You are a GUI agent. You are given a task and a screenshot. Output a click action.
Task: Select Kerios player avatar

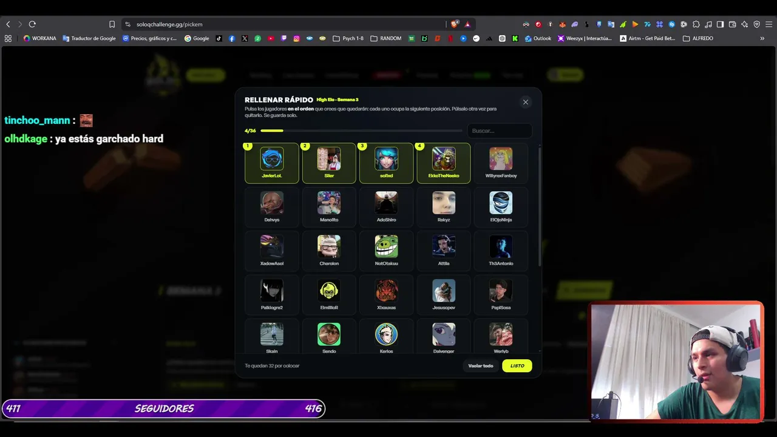386,334
